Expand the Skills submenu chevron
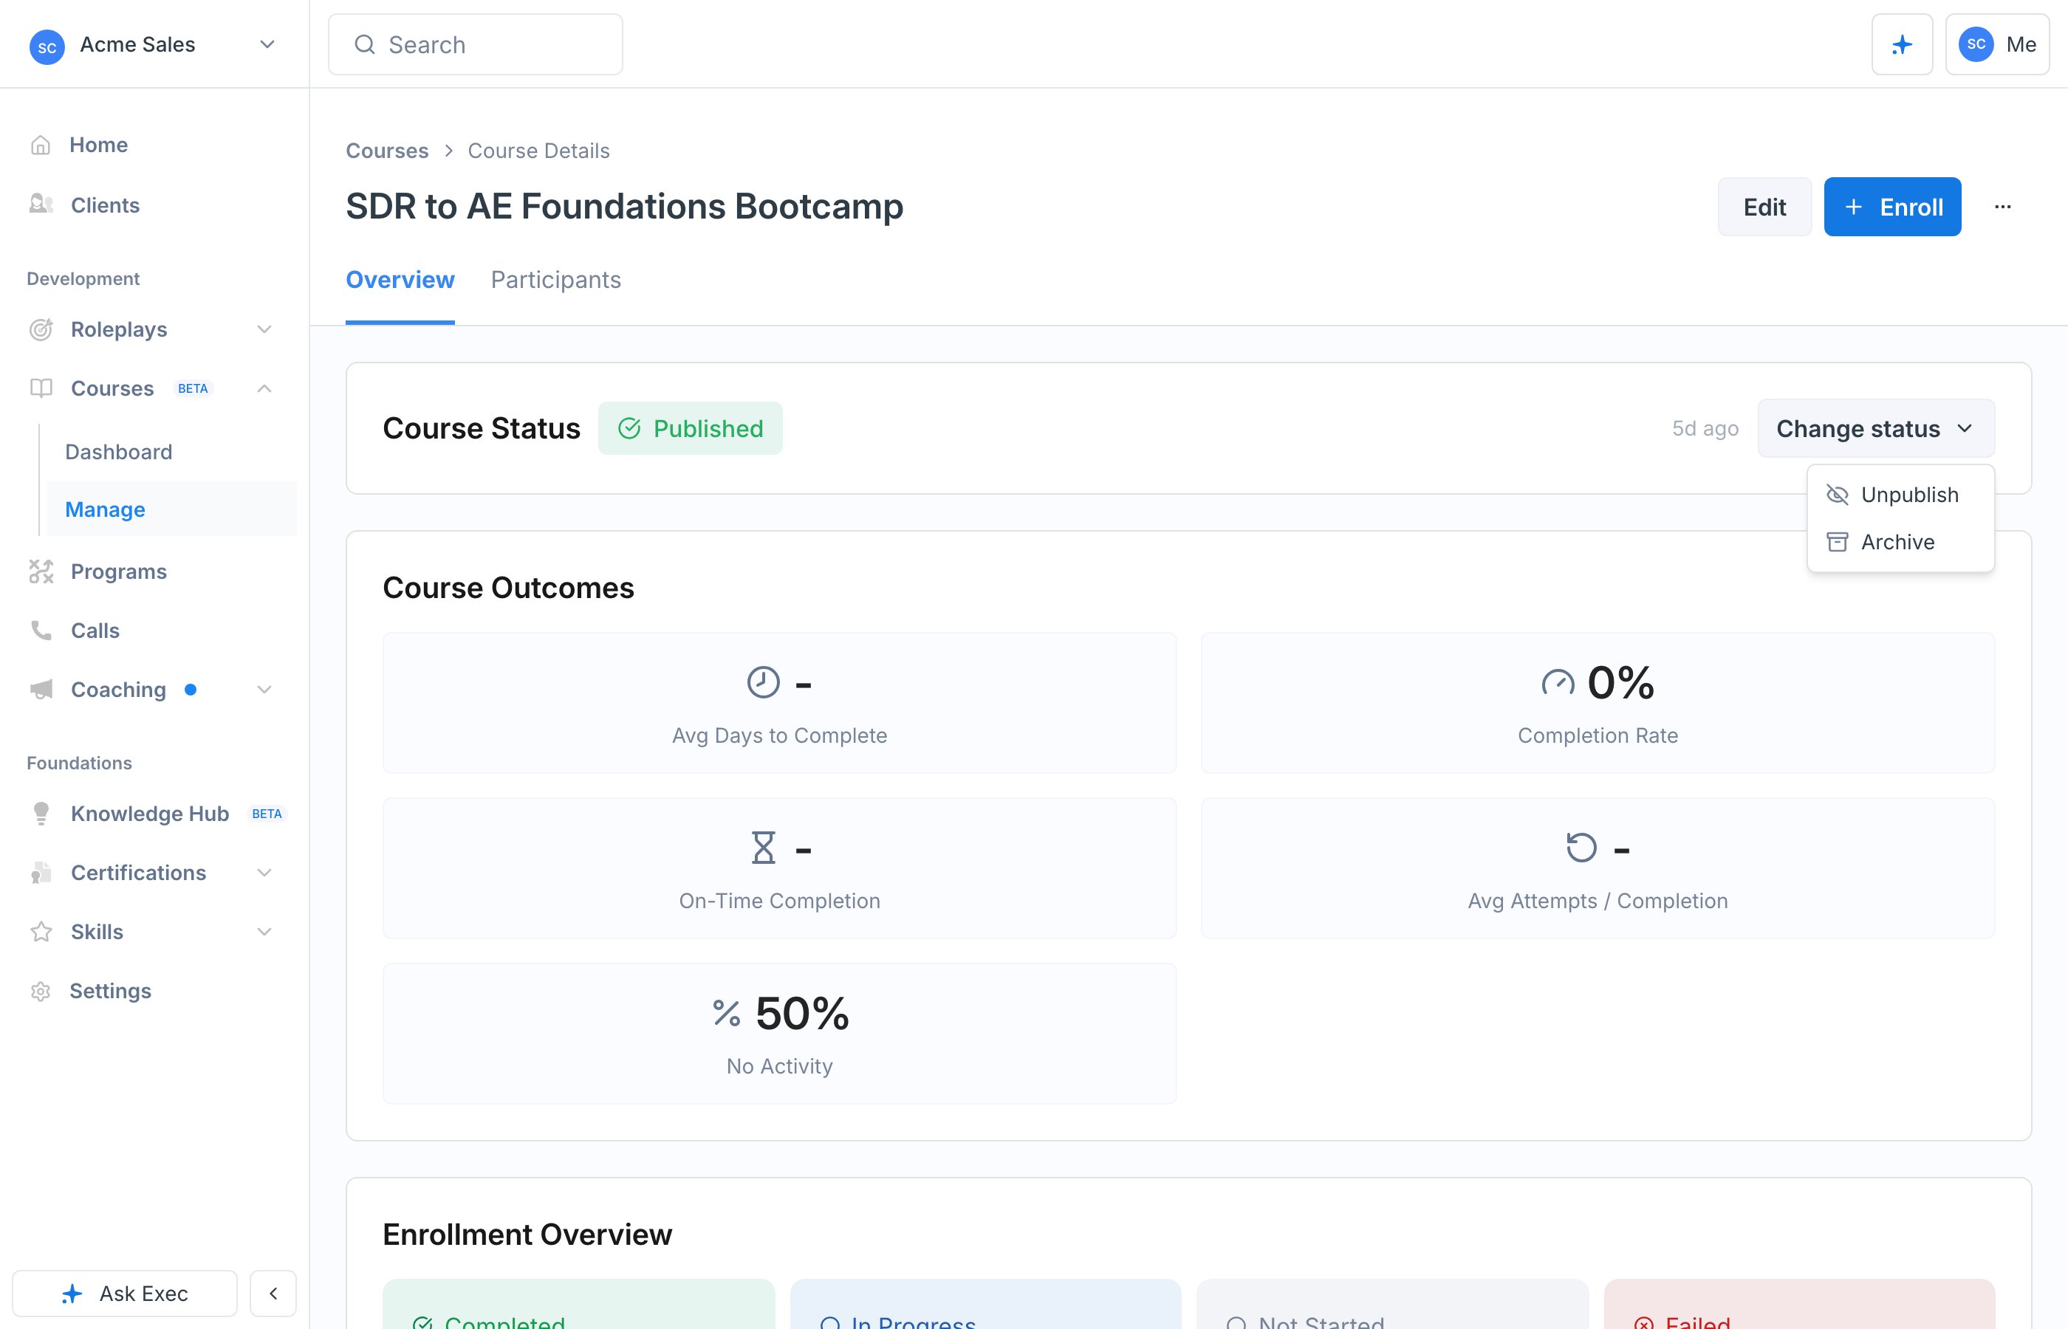The height and width of the screenshot is (1329, 2068). point(265,931)
